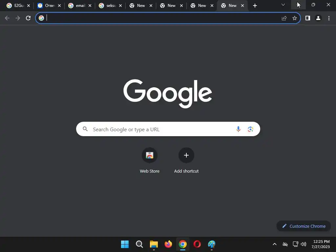Open Chrome three-dot menu

point(329,18)
